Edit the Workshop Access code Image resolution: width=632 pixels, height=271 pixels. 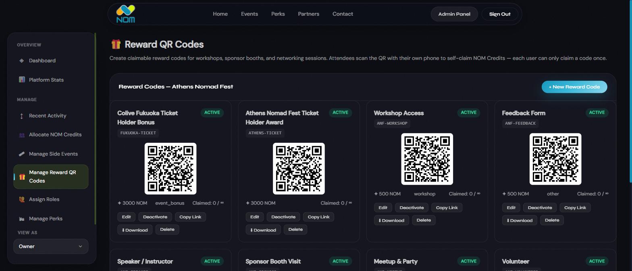click(x=383, y=208)
